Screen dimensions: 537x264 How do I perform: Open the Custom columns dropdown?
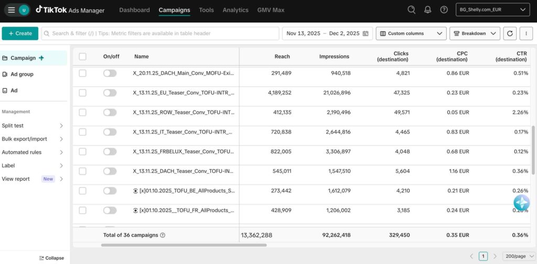411,34
